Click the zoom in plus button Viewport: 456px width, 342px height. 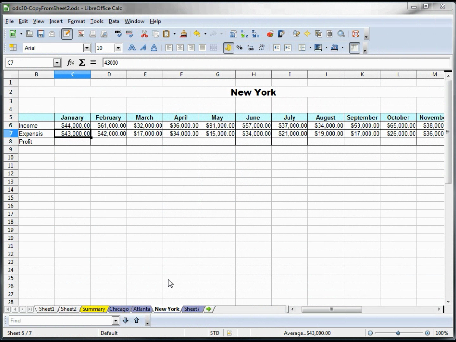427,333
